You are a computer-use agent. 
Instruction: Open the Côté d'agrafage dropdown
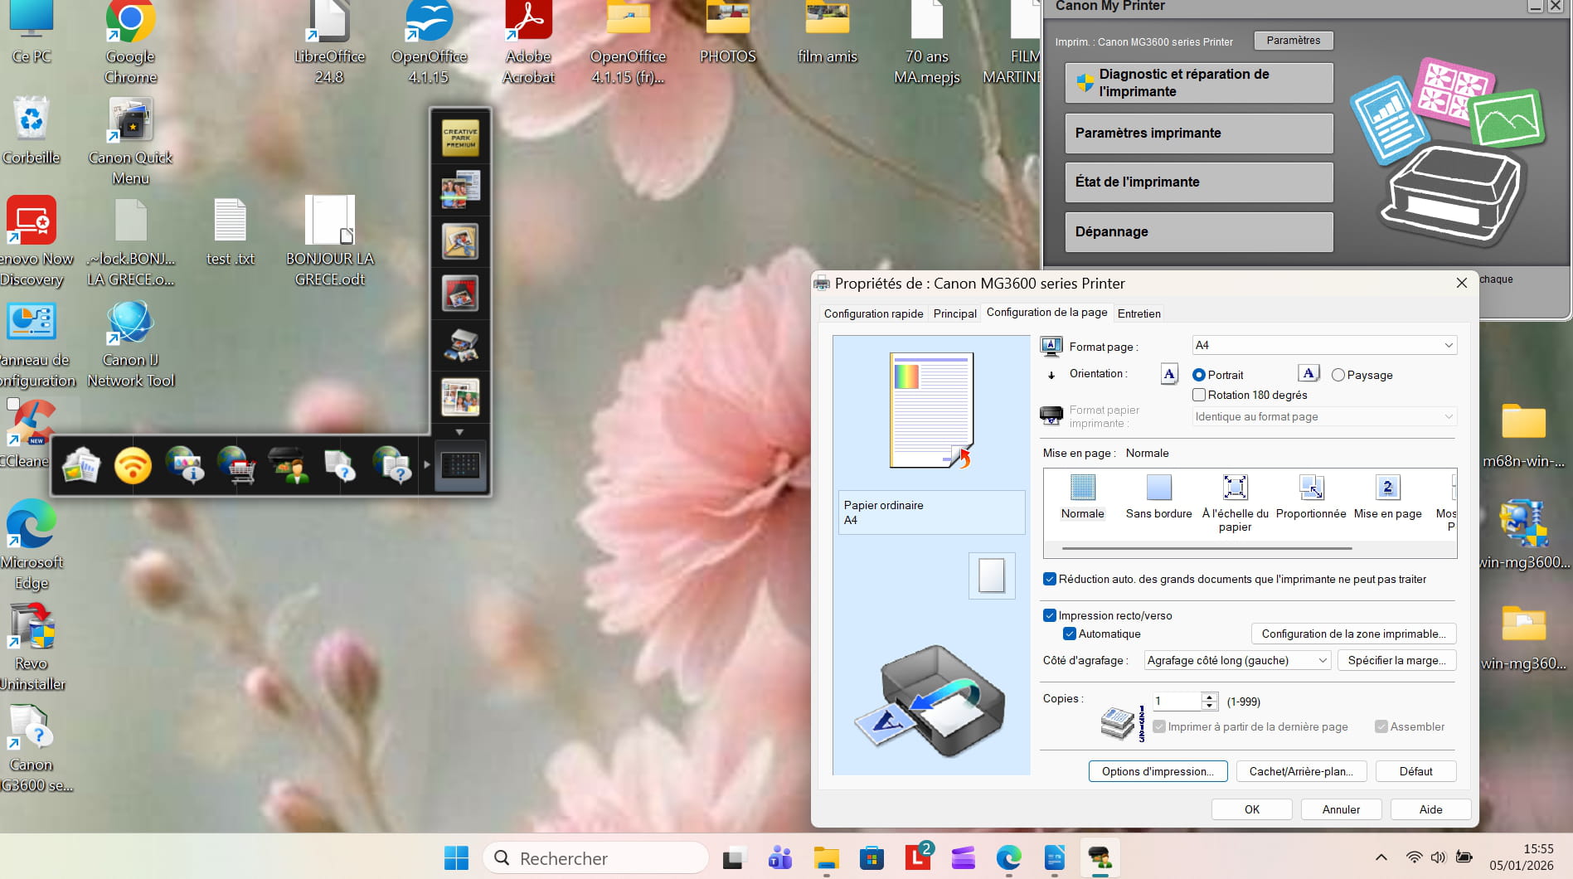click(x=1236, y=660)
